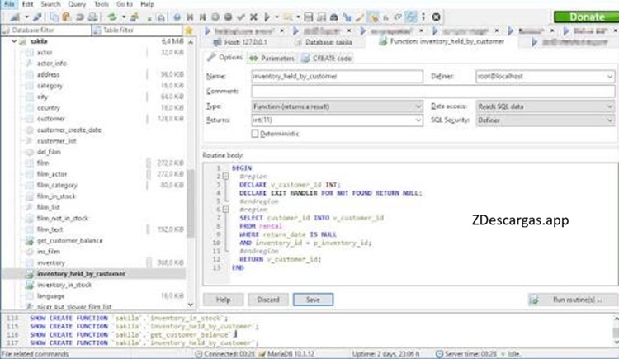Select inventory_in_stock in the tree

[64, 285]
